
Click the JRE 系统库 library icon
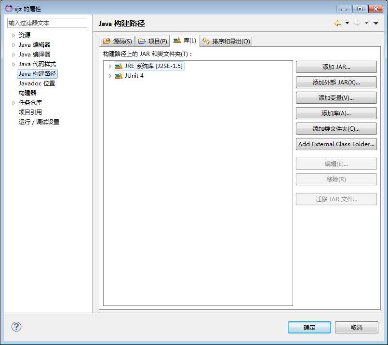[119, 66]
